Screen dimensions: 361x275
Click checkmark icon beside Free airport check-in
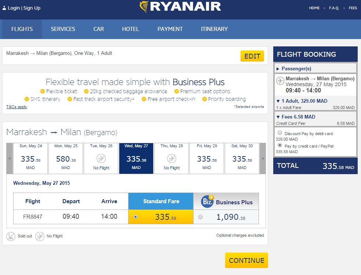[x=144, y=99]
